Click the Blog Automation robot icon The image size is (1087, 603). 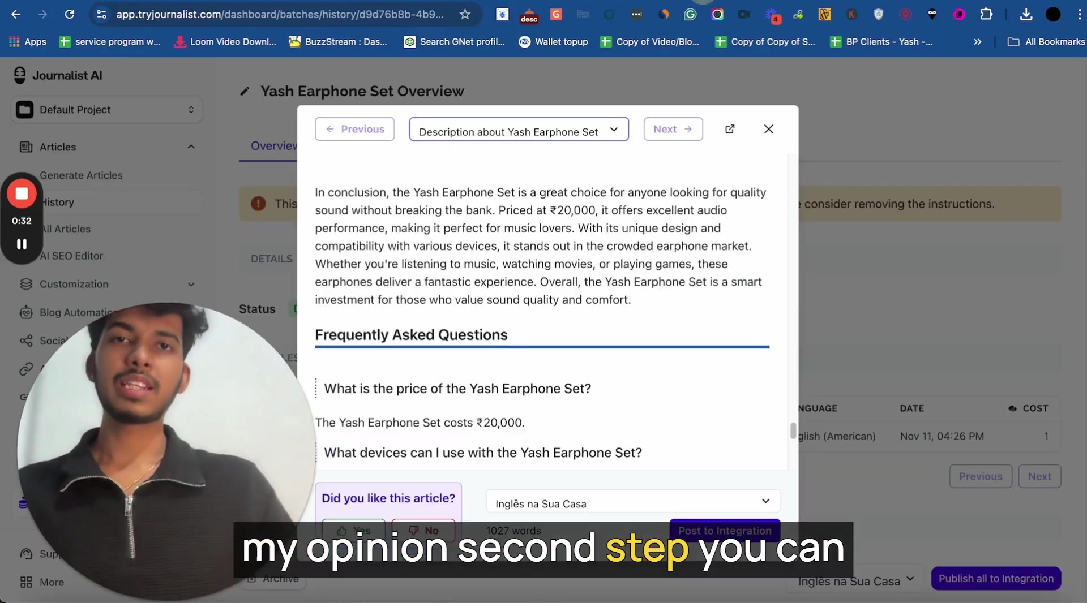[26, 312]
